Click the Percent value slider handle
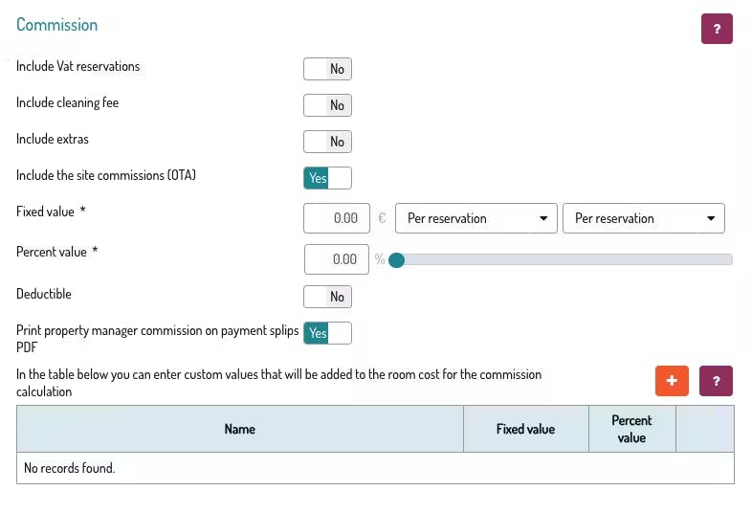 pyautogui.click(x=396, y=259)
